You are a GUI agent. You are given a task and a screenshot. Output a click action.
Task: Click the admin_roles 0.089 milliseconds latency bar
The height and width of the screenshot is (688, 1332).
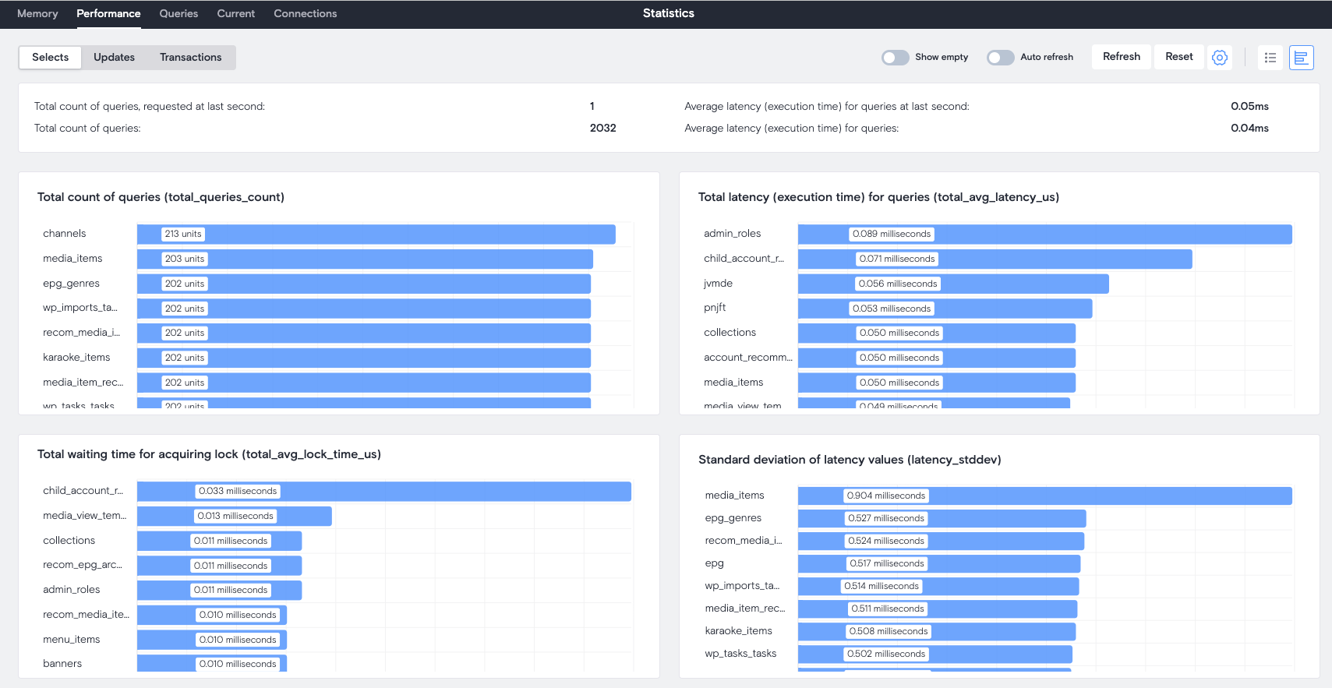[x=1044, y=235]
